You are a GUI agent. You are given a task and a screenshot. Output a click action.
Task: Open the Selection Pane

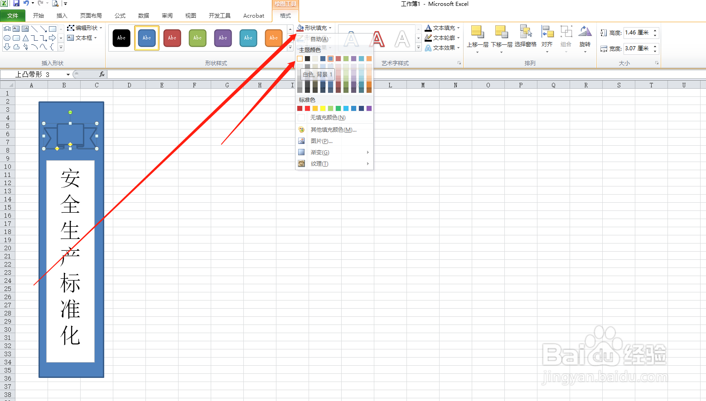[x=526, y=36]
